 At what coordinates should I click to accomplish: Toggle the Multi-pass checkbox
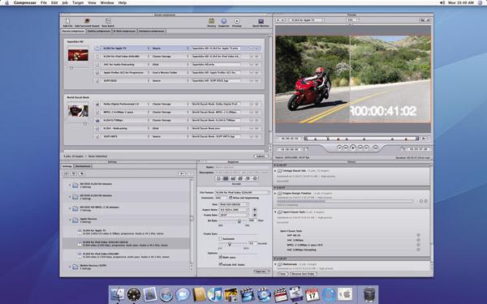(221, 257)
